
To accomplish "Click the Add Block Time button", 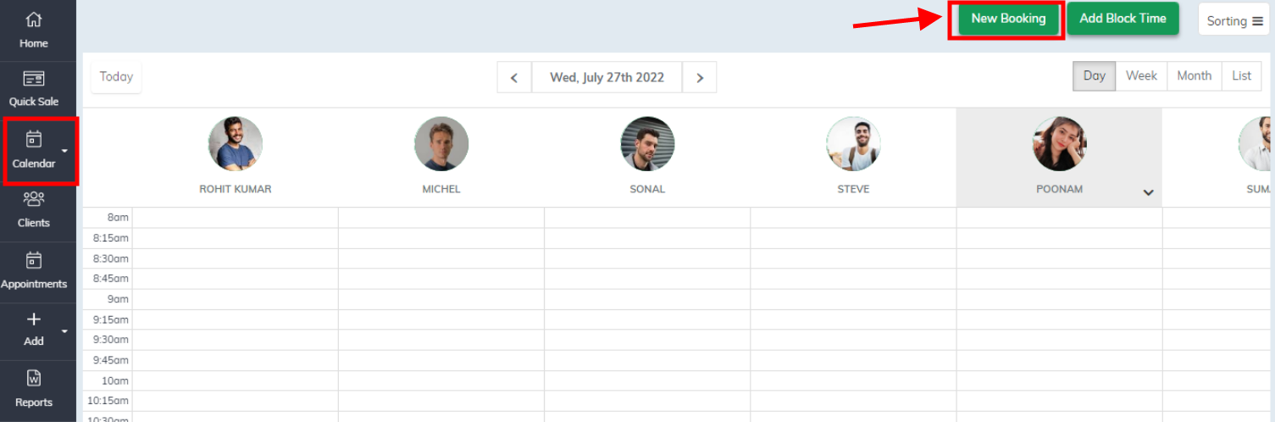I will pos(1123,19).
